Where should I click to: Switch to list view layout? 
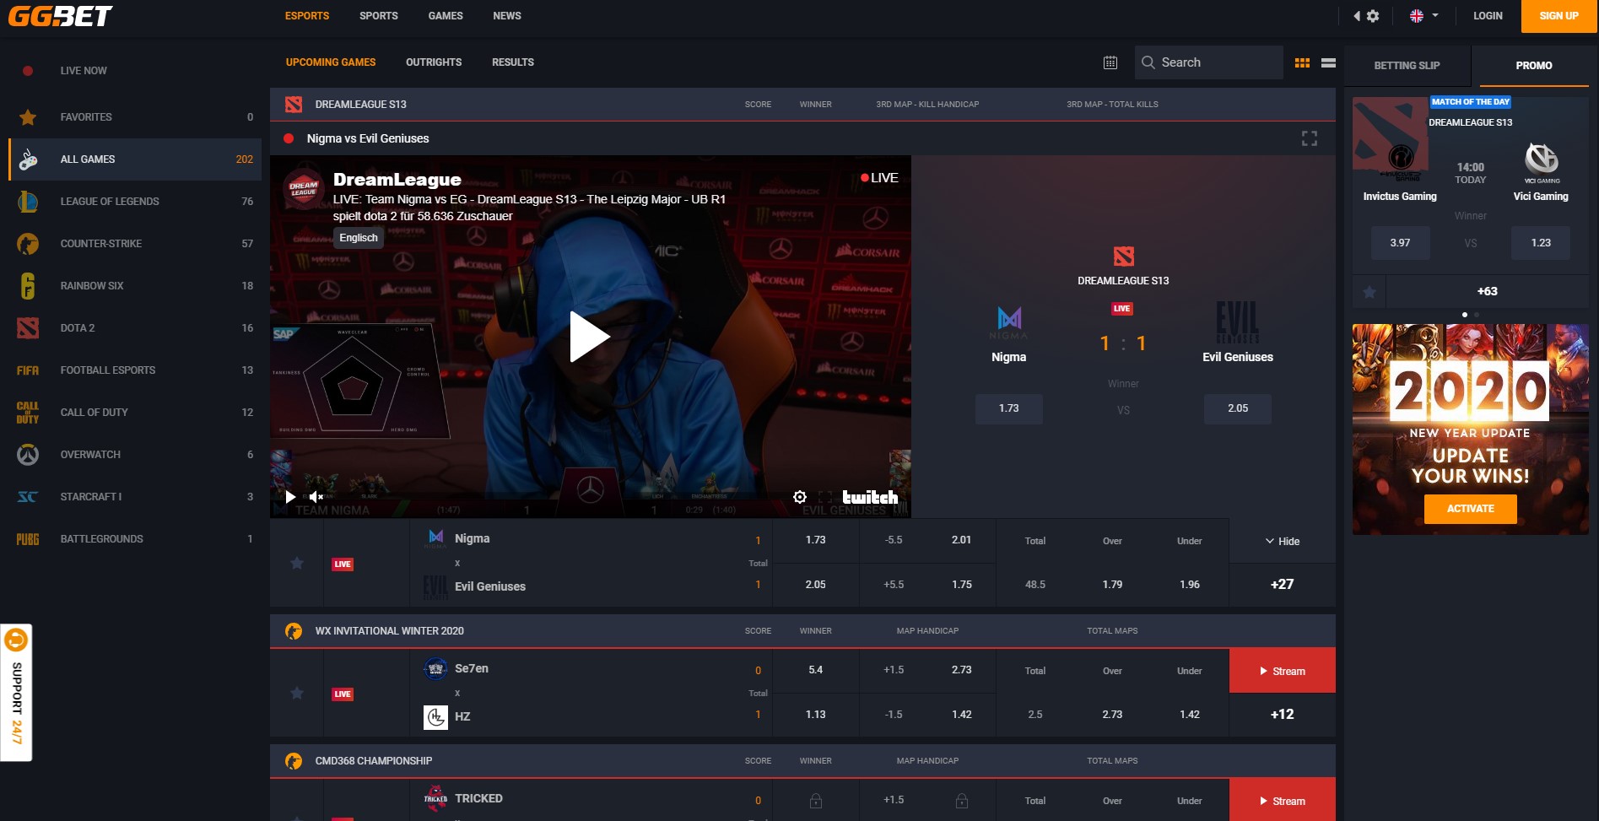pyautogui.click(x=1328, y=62)
